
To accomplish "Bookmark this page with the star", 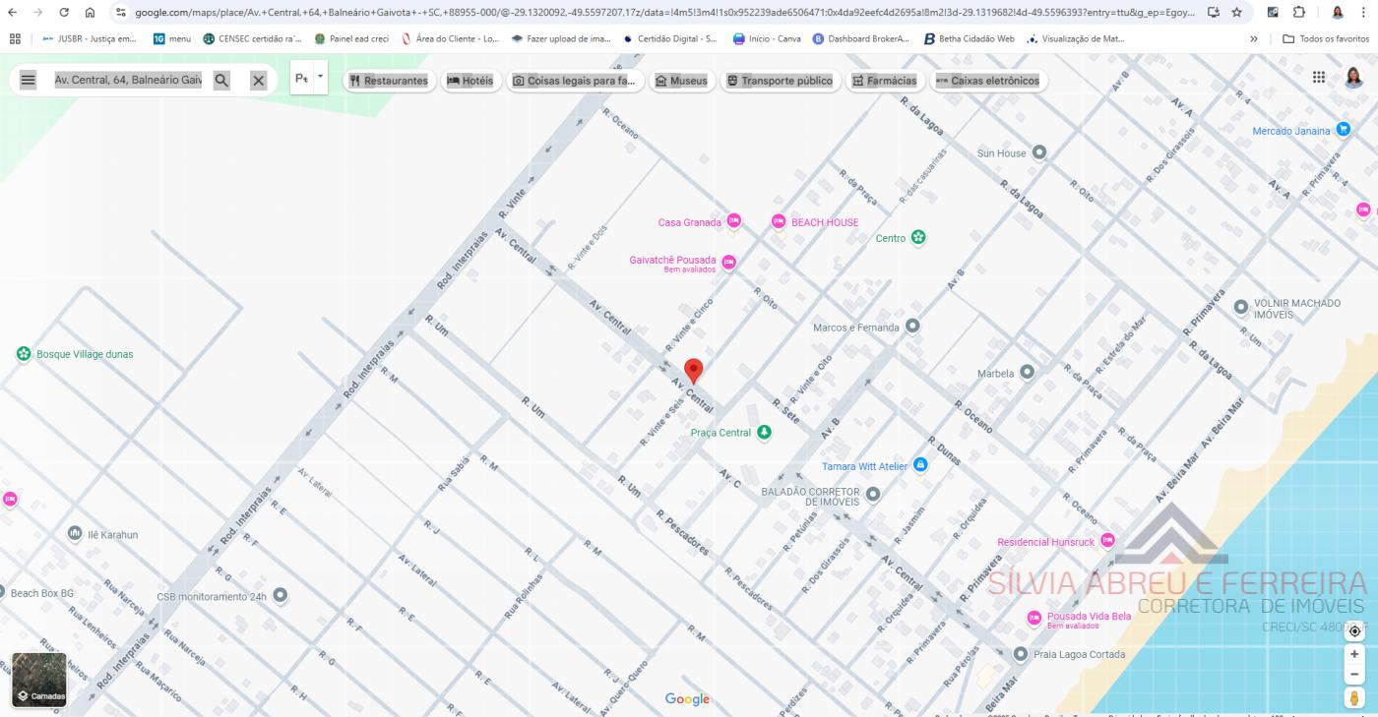I will pos(1236,12).
